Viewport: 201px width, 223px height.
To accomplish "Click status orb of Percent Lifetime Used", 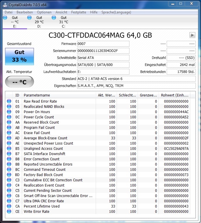I will coord(9,206).
